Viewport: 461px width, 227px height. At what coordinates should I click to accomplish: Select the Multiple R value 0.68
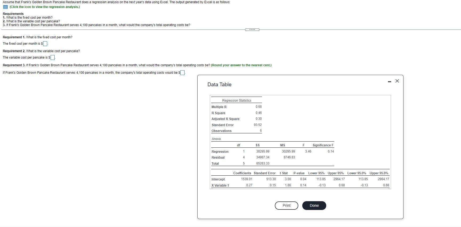click(x=259, y=107)
